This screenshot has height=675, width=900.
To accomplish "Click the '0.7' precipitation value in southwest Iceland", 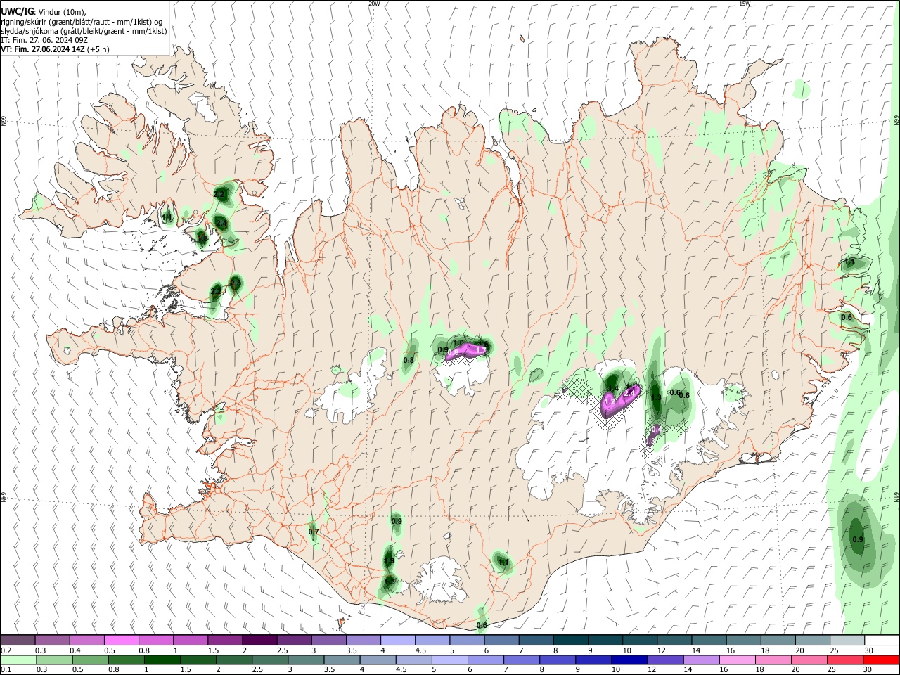I will (314, 532).
